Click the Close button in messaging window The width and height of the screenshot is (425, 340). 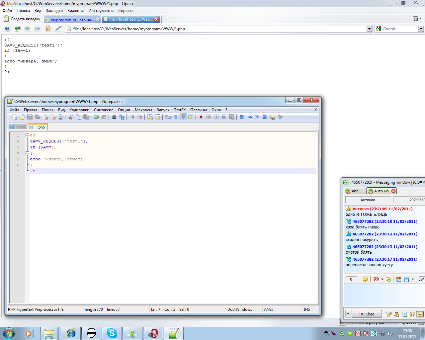(367, 314)
